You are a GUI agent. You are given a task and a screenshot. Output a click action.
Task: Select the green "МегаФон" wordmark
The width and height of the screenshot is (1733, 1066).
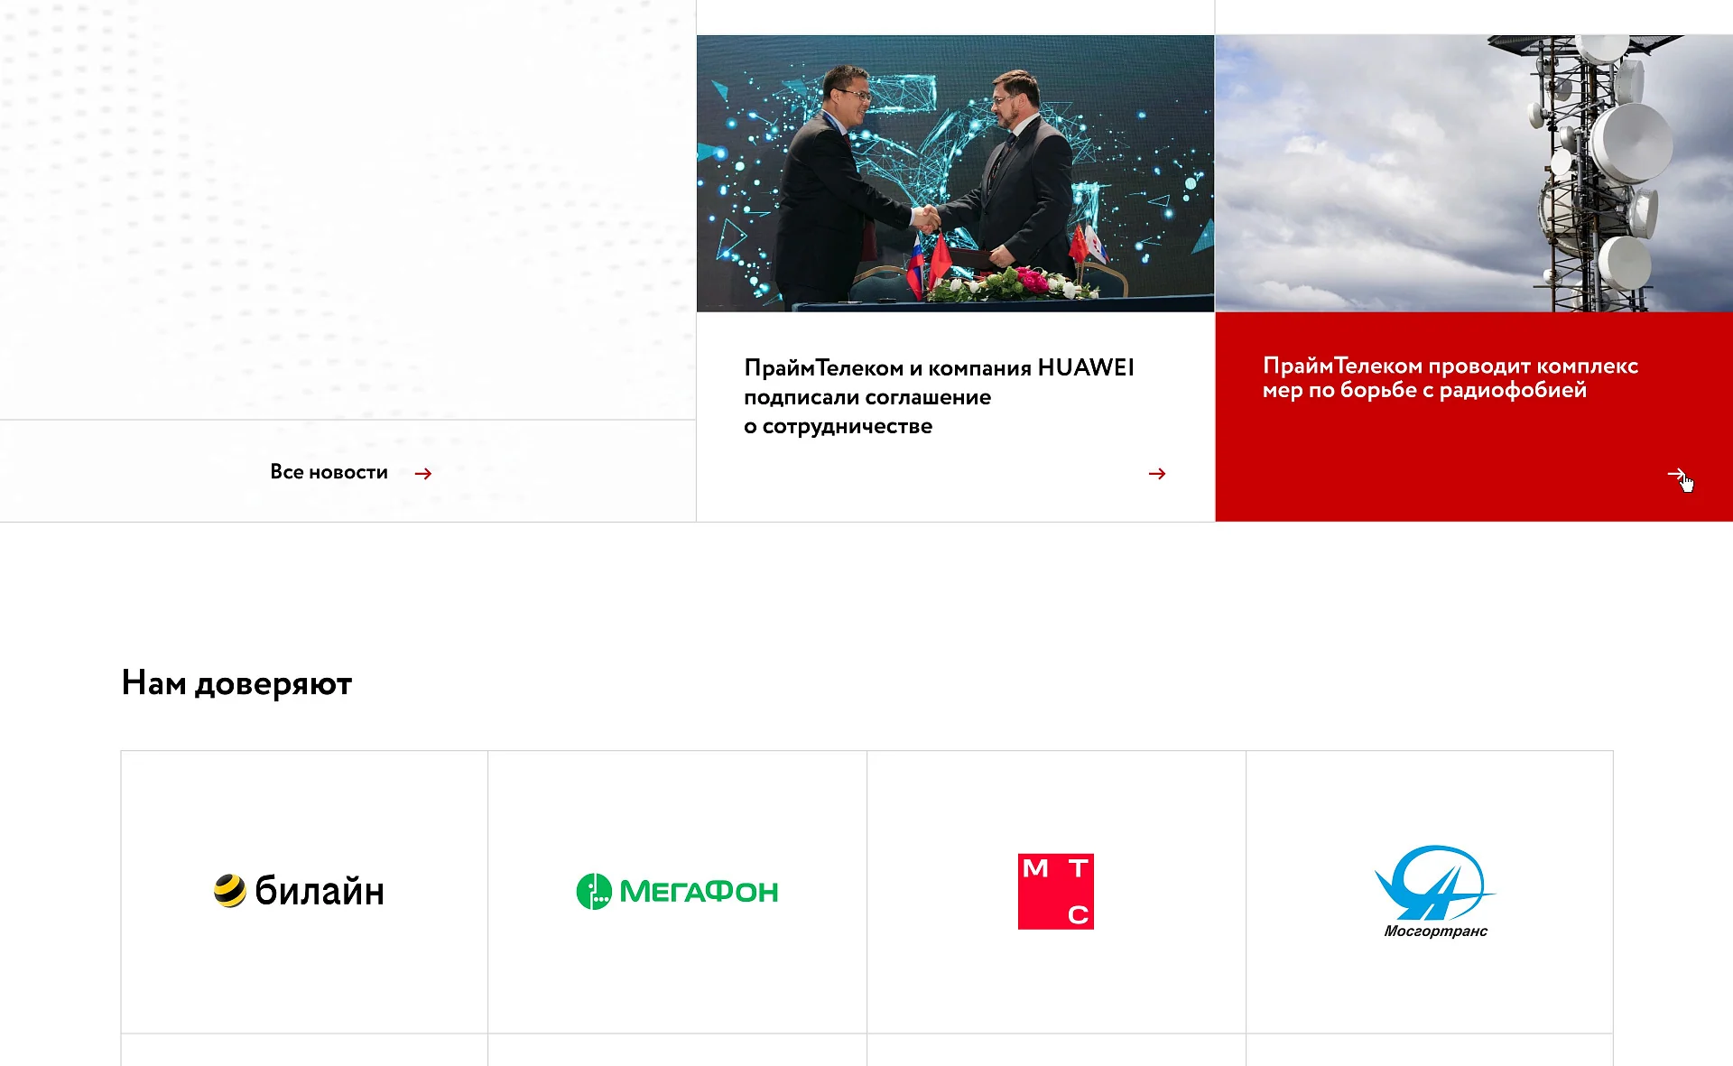699,892
